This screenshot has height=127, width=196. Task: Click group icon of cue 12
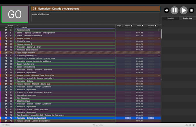tap(6, 44)
